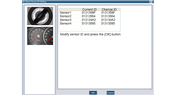
Task: Click the Wheel Sensor ID Writing window icon
Action: tap(24, 2)
